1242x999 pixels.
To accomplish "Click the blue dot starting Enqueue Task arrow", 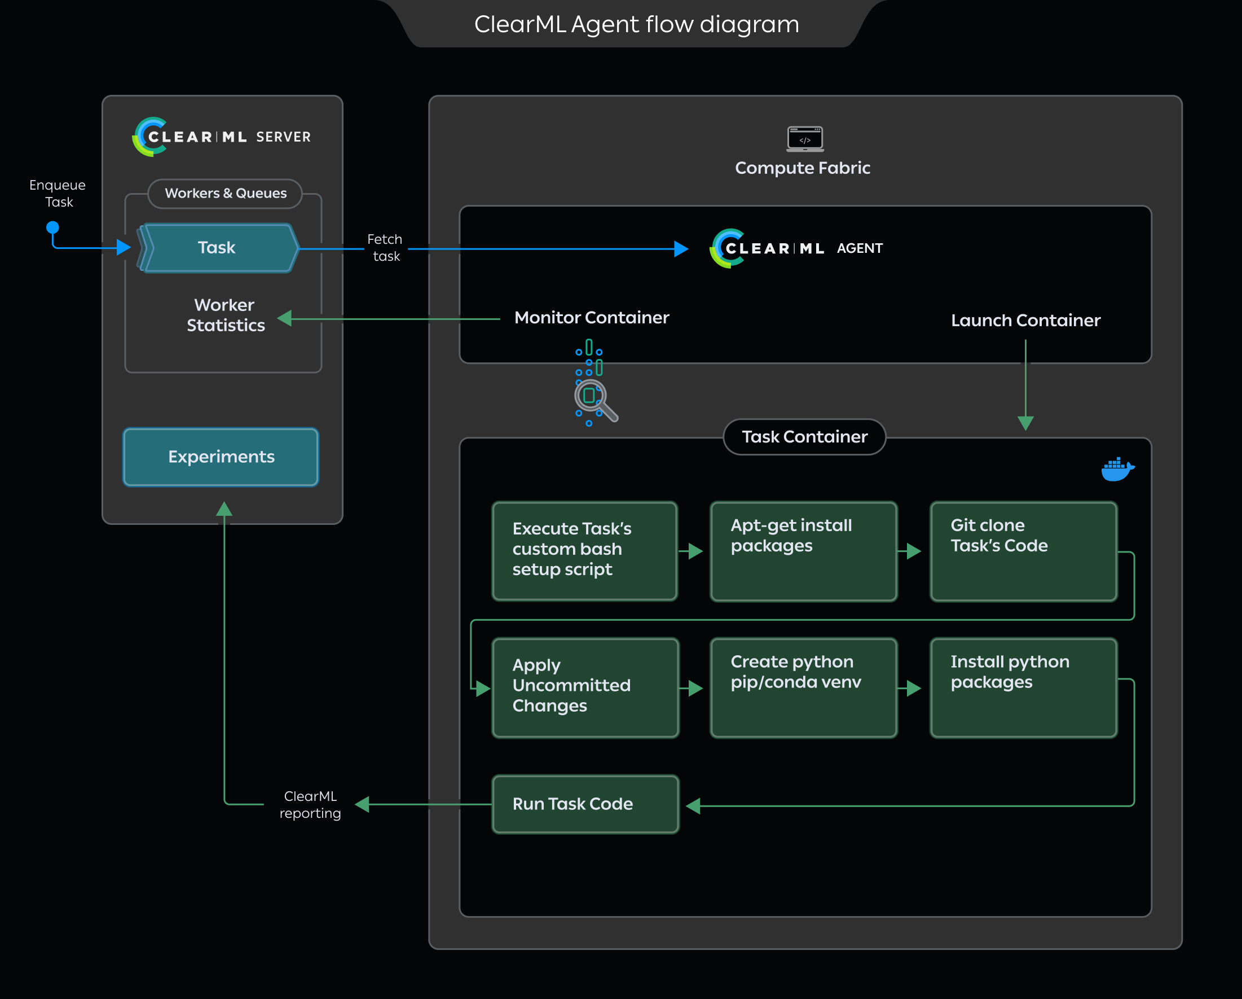I will (52, 227).
